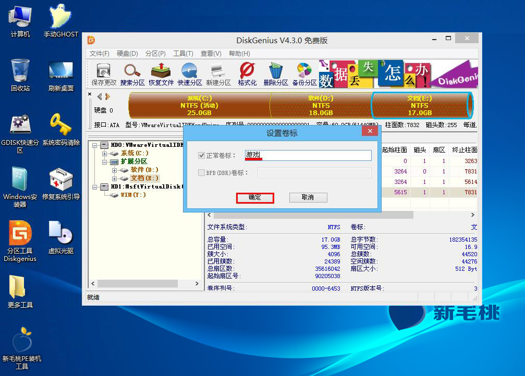Click the DiskGenius app logo in the title bar
The width and height of the screenshot is (525, 376).
point(91,40)
